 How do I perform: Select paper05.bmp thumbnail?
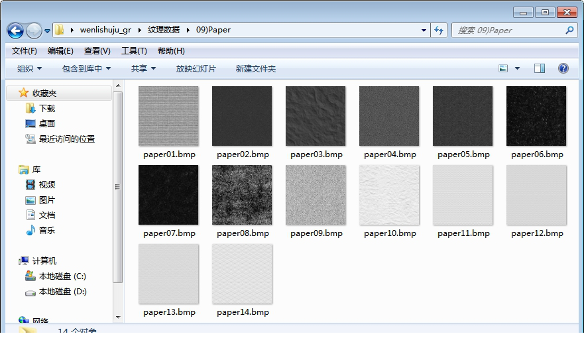[x=463, y=116]
